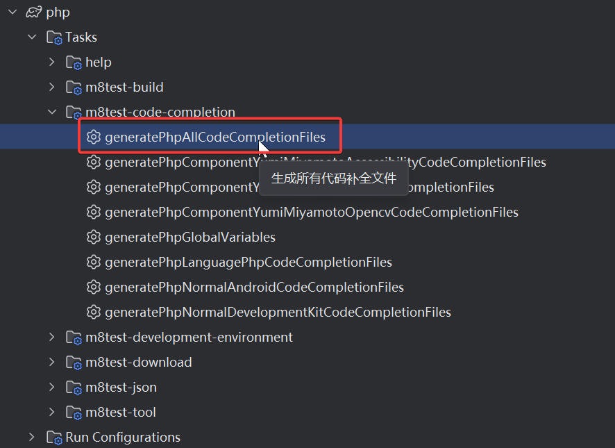The height and width of the screenshot is (448, 615).
Task: Expand the m8test-json task group
Action: tap(52, 387)
